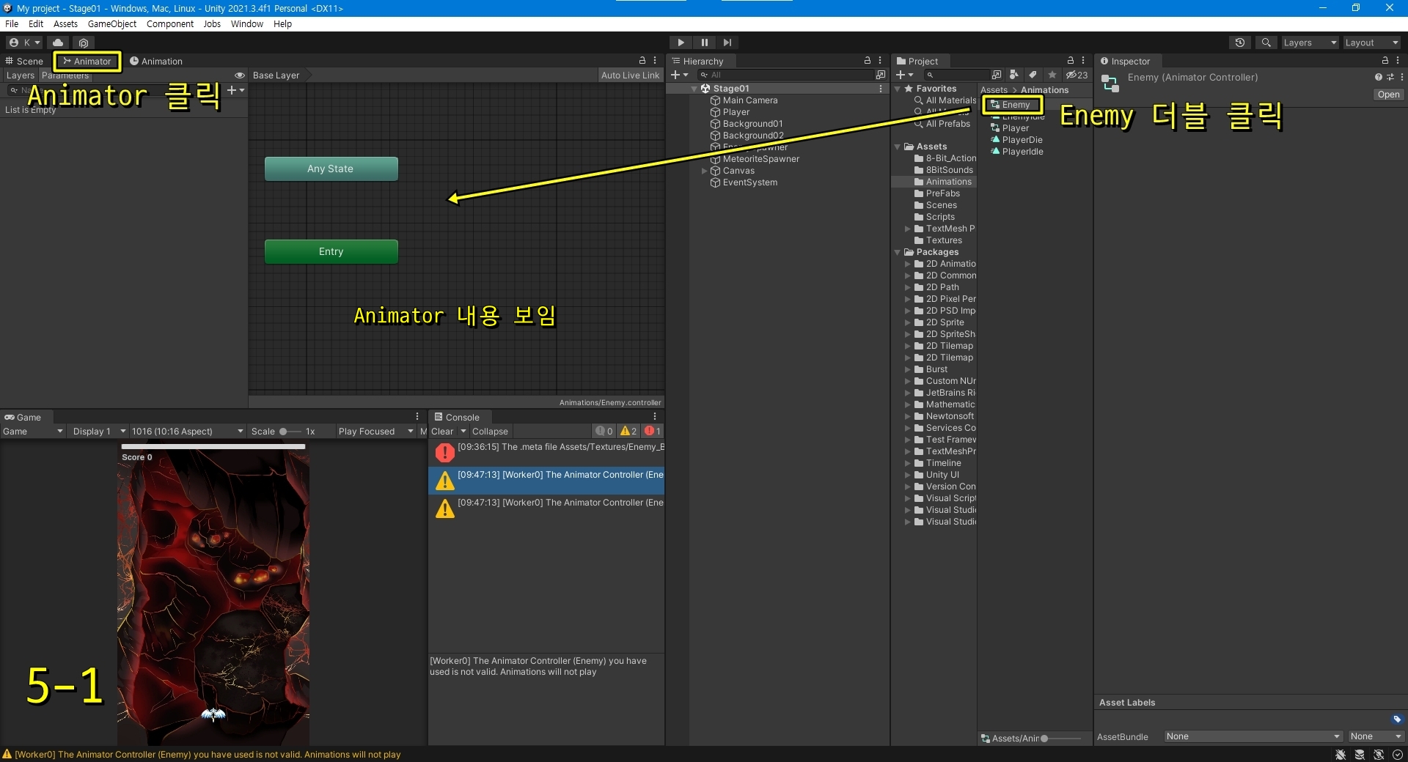Screen dimensions: 1408x762
Task: Open the Display 1 dropdown
Action: pos(99,432)
